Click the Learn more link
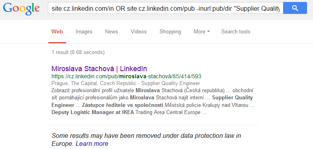 (x=92, y=143)
